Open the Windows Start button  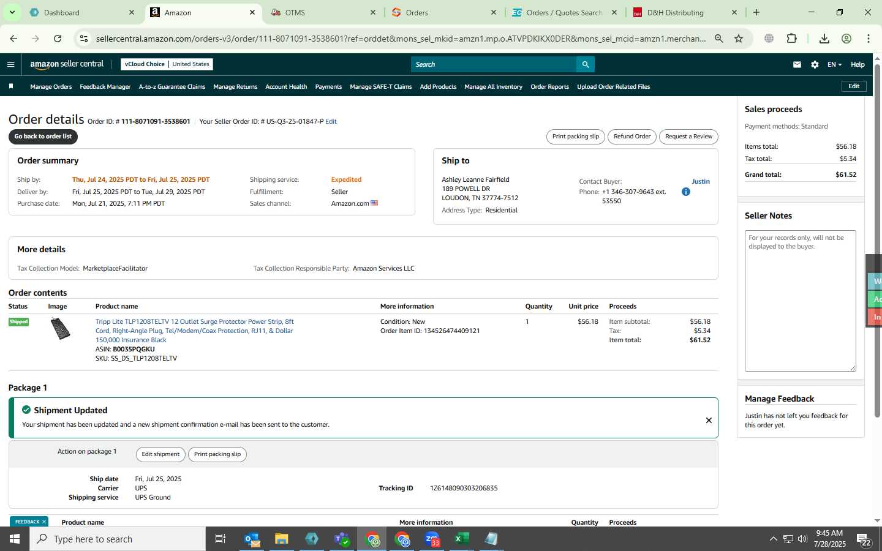coord(15,539)
